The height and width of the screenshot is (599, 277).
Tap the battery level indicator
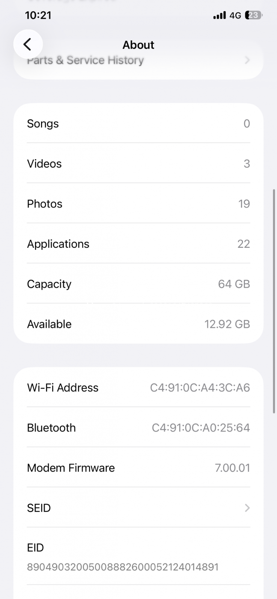click(253, 15)
